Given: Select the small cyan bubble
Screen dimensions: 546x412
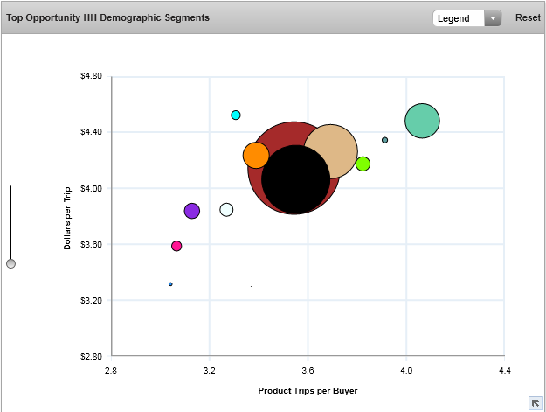Looking at the screenshot, I should pyautogui.click(x=236, y=115).
